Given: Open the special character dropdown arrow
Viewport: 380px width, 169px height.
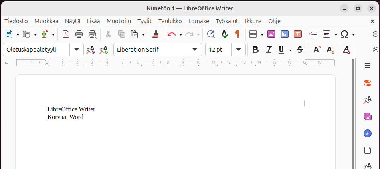Looking at the screenshot, I should [353, 34].
